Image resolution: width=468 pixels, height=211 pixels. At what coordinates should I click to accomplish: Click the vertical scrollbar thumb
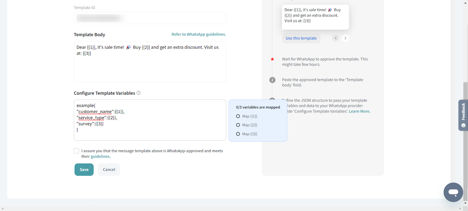tap(465, 140)
